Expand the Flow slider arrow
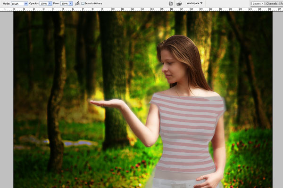This screenshot has height=188, width=283. click(71, 3)
